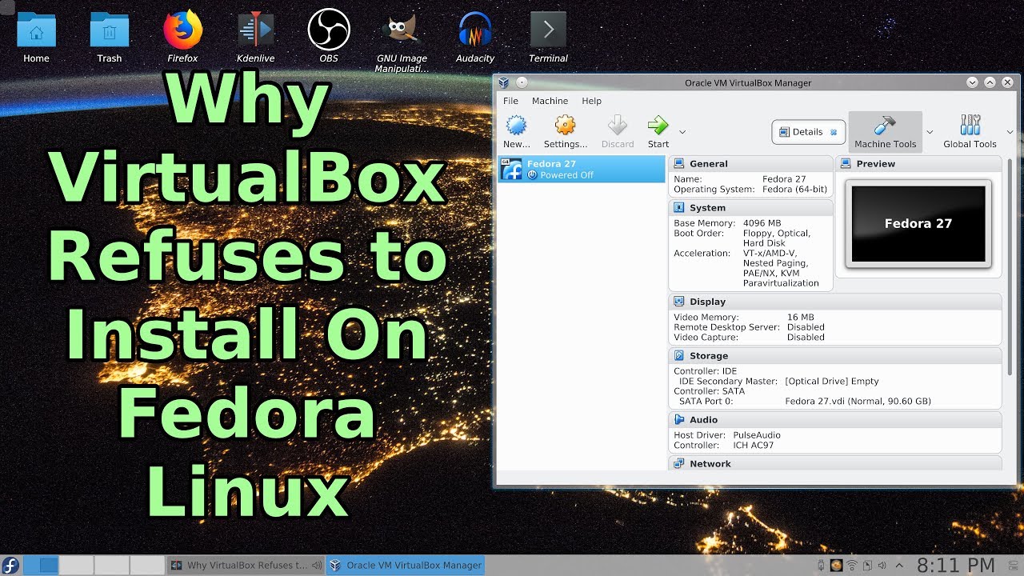The height and width of the screenshot is (576, 1024).
Task: Select the Fedora 27 VM in the list
Action: click(x=582, y=169)
